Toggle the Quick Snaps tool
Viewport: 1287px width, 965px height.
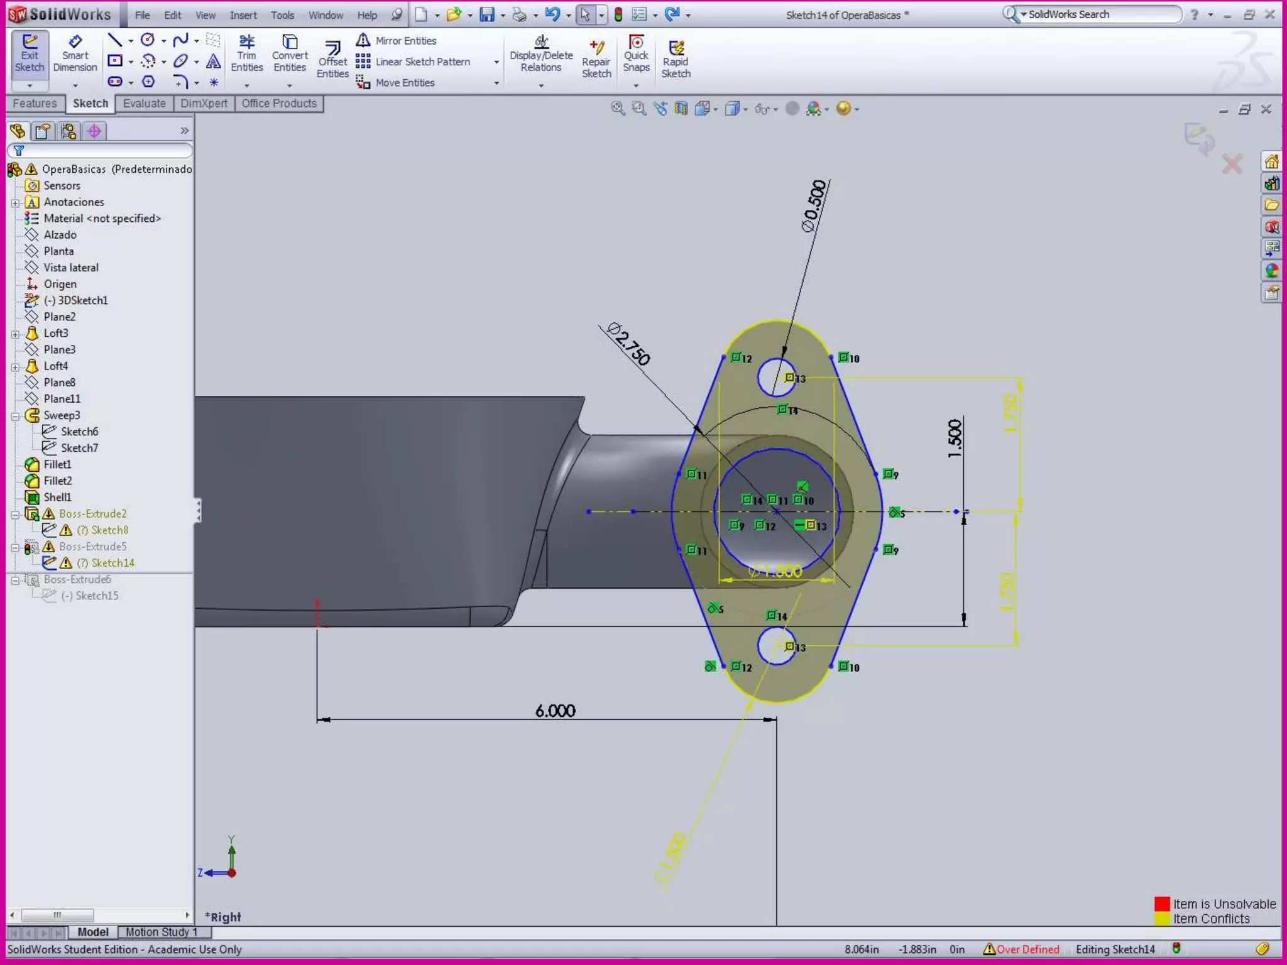click(x=636, y=54)
